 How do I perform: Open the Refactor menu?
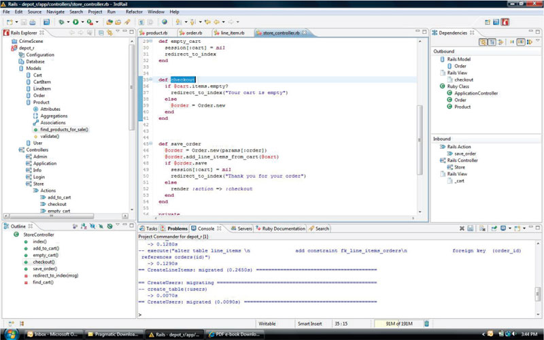coord(134,12)
